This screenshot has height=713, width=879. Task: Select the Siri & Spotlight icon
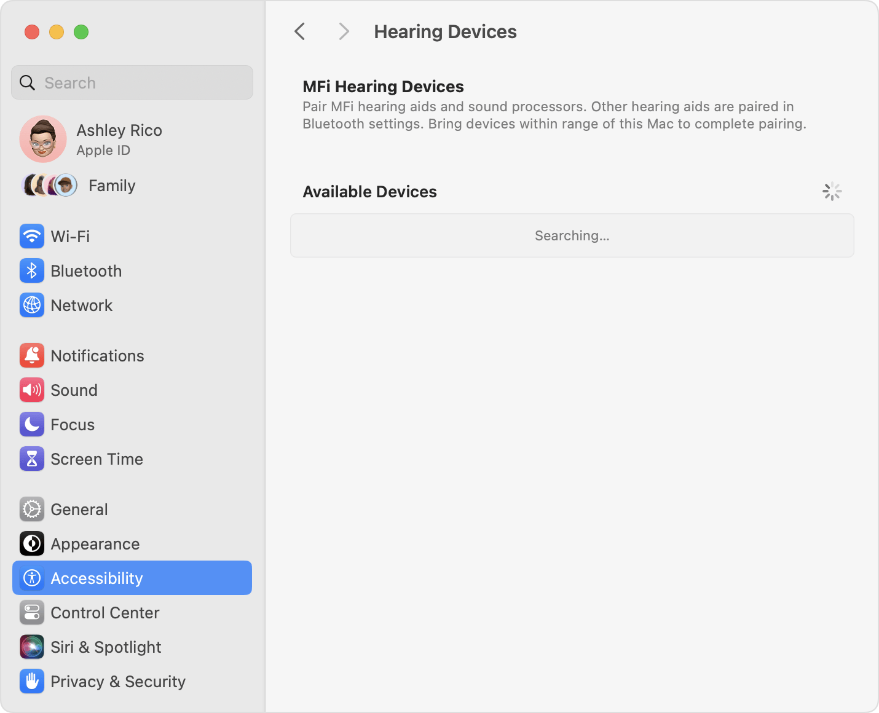31,647
